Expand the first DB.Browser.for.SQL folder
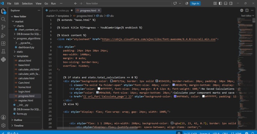The image size is (257, 134). click(x=15, y=34)
